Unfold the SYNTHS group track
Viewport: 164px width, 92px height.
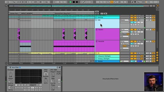(96, 18)
